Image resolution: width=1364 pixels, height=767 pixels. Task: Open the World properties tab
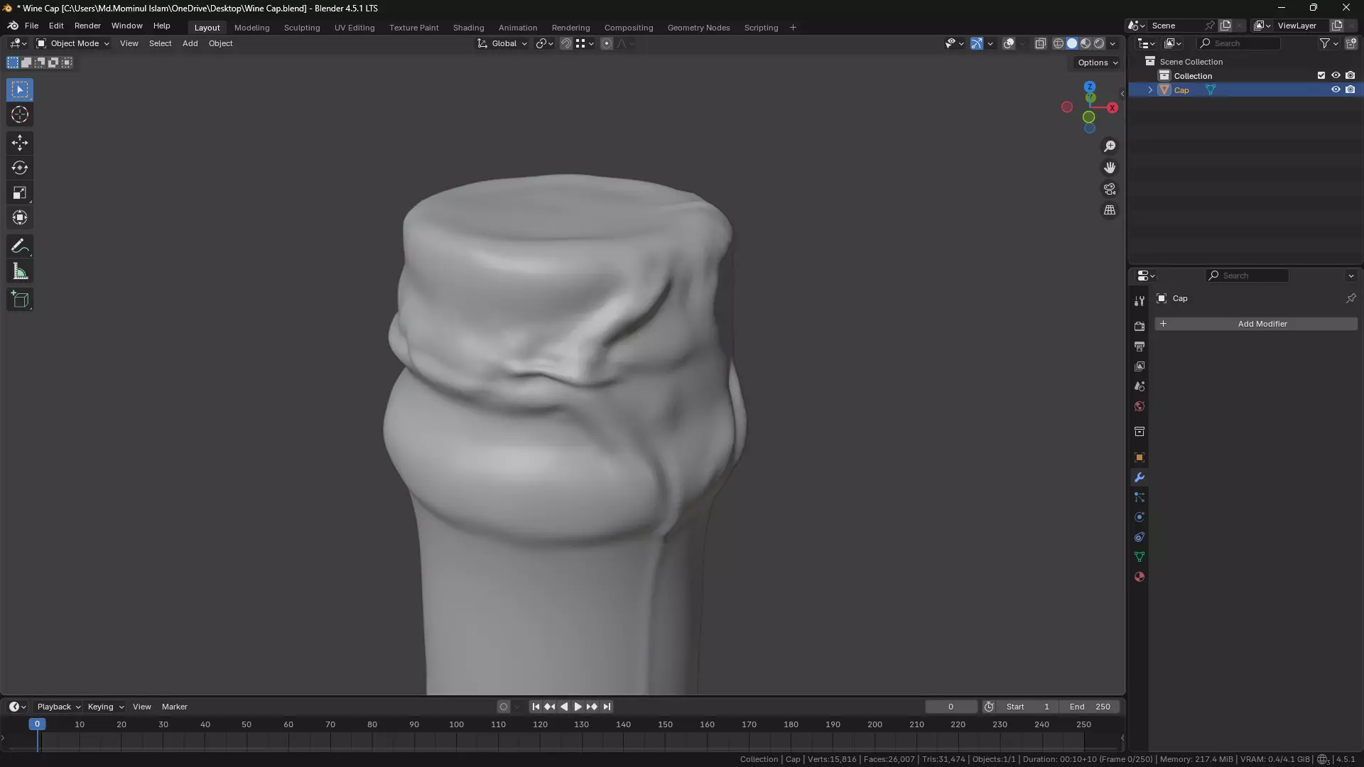(x=1140, y=406)
